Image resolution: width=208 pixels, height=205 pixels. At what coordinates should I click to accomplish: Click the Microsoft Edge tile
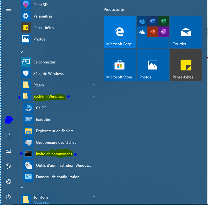click(x=120, y=32)
